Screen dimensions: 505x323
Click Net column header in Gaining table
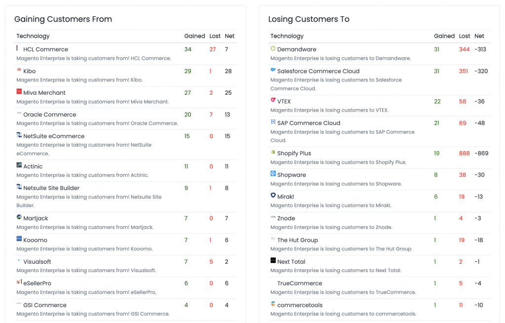pos(229,36)
